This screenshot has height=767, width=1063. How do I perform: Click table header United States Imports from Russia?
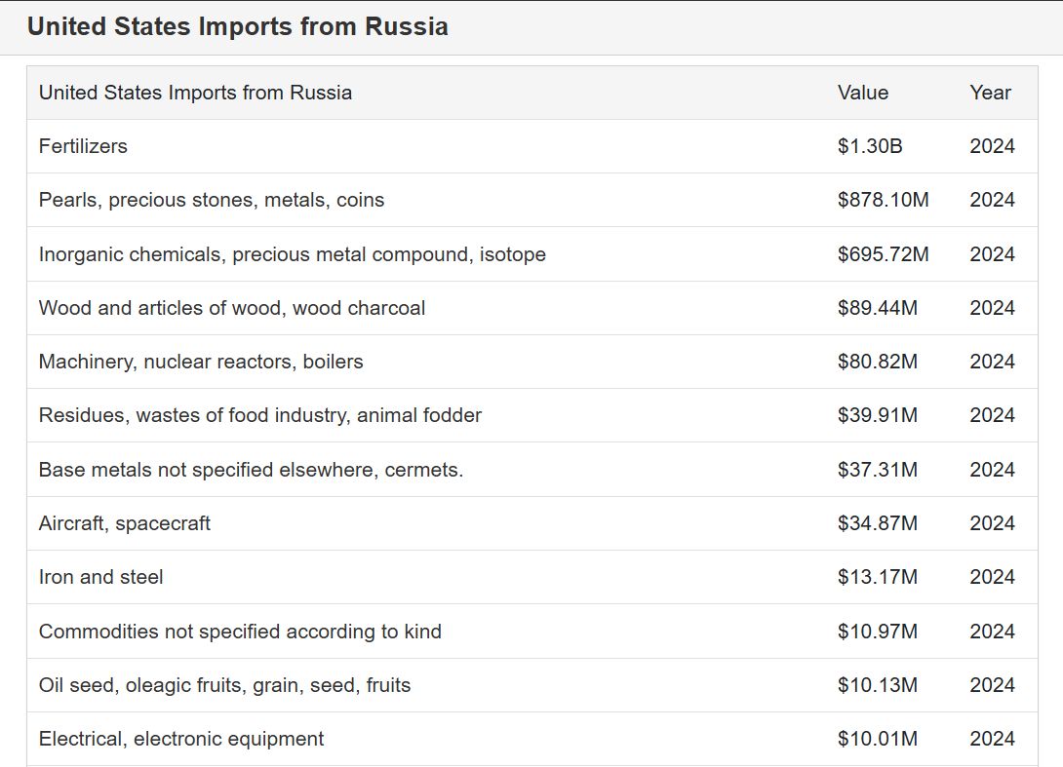pos(195,93)
